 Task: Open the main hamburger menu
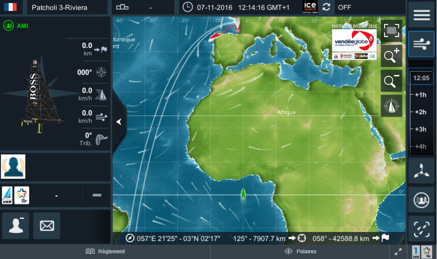[x=421, y=14]
